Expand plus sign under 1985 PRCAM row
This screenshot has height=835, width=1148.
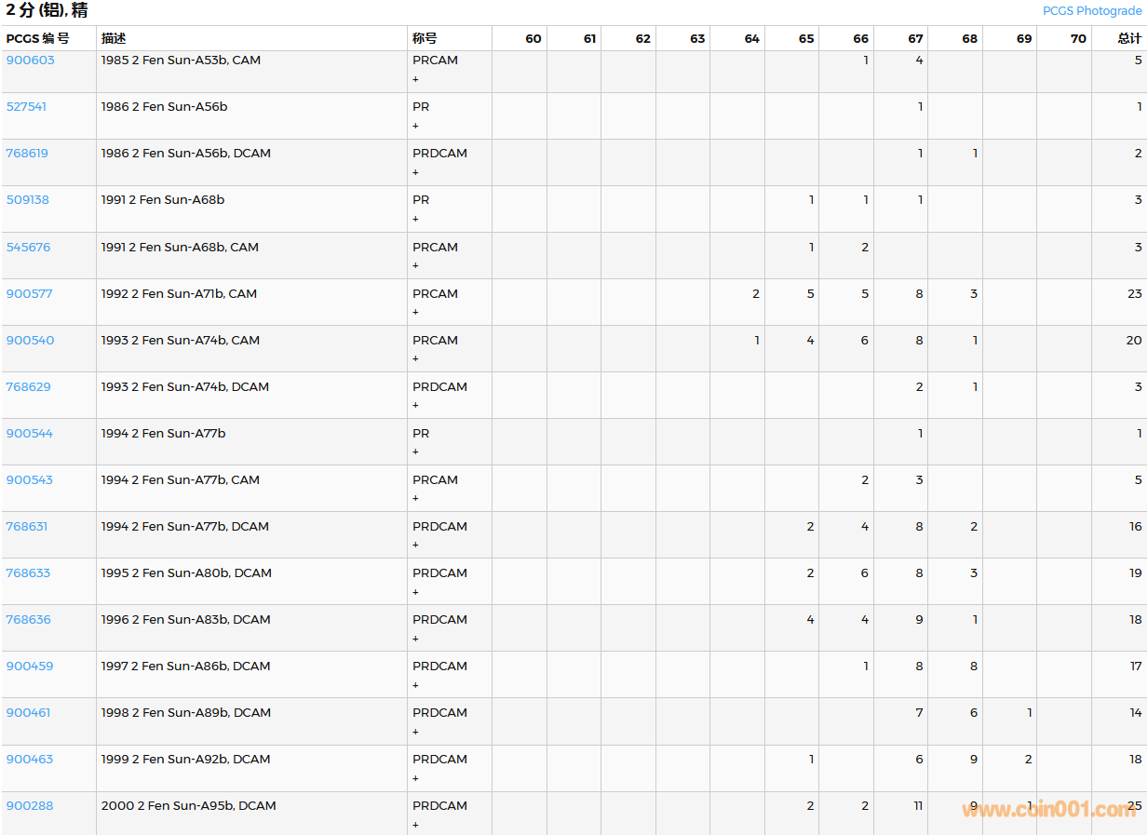[x=415, y=80]
